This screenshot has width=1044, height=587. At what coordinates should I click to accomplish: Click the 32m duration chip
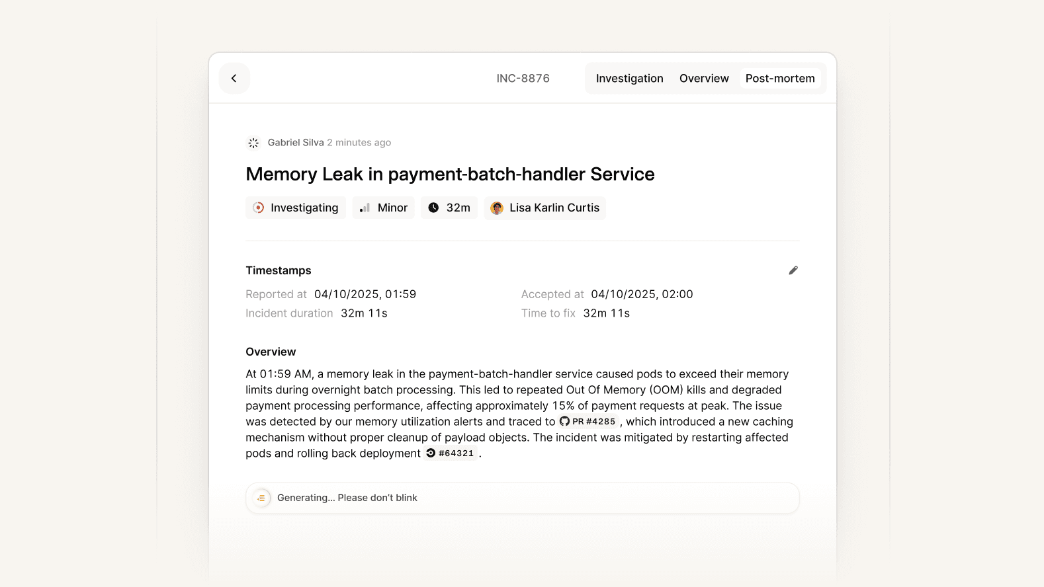click(449, 208)
